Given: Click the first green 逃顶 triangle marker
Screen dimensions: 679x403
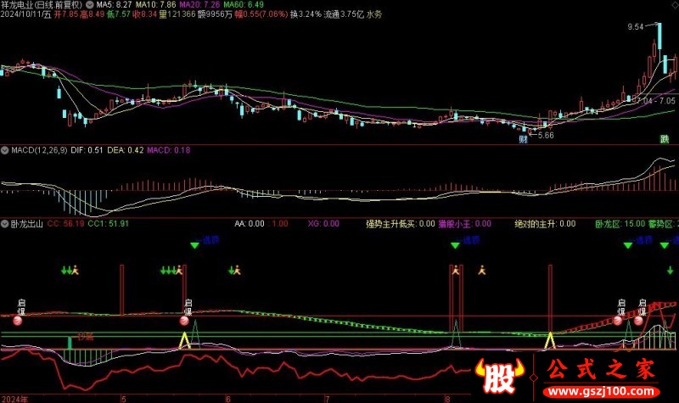Looking at the screenshot, I should (195, 245).
